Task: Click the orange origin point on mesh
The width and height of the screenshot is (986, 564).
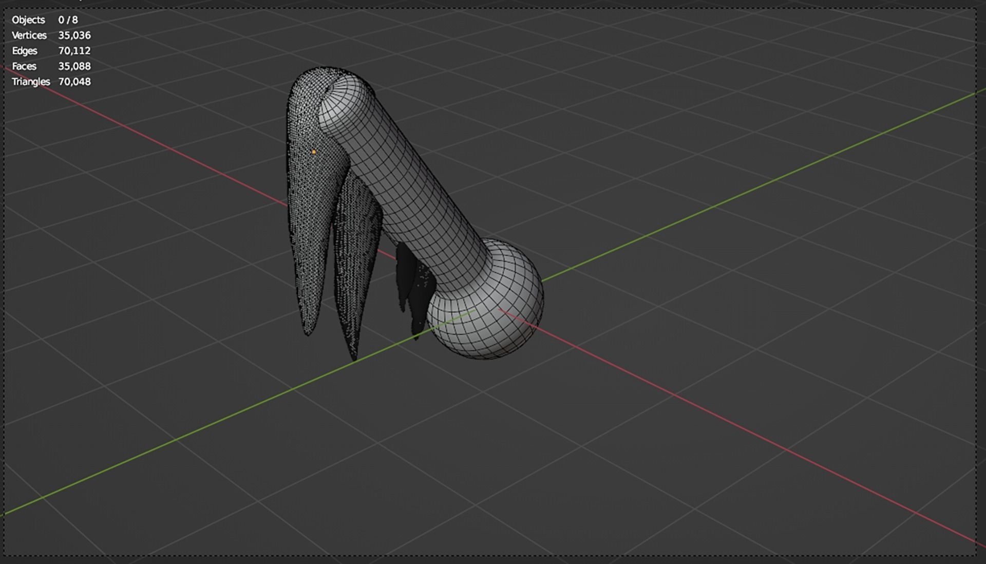Action: point(314,152)
